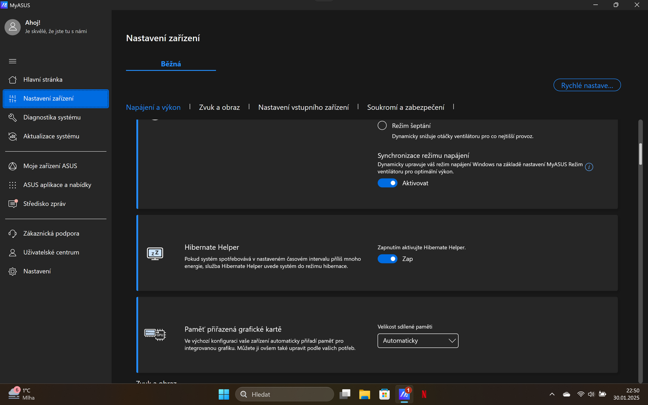Click the Paměť přiřazená grafické kartě heading

coord(233,329)
